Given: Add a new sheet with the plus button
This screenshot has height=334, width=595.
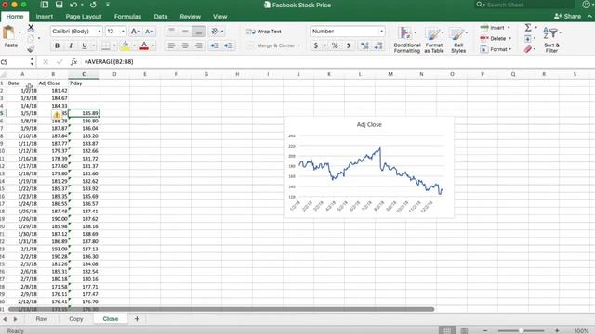Looking at the screenshot, I should tap(137, 319).
